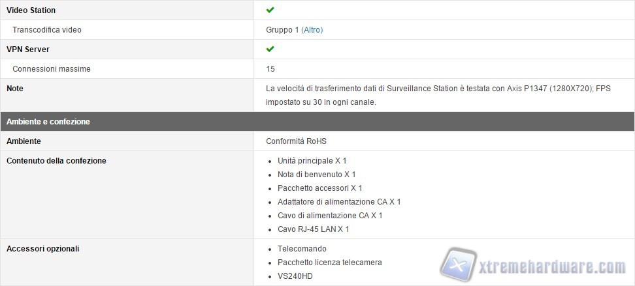Open the Altro link next to Gruppo 1
Screen dimensions: 635x286
[312, 30]
